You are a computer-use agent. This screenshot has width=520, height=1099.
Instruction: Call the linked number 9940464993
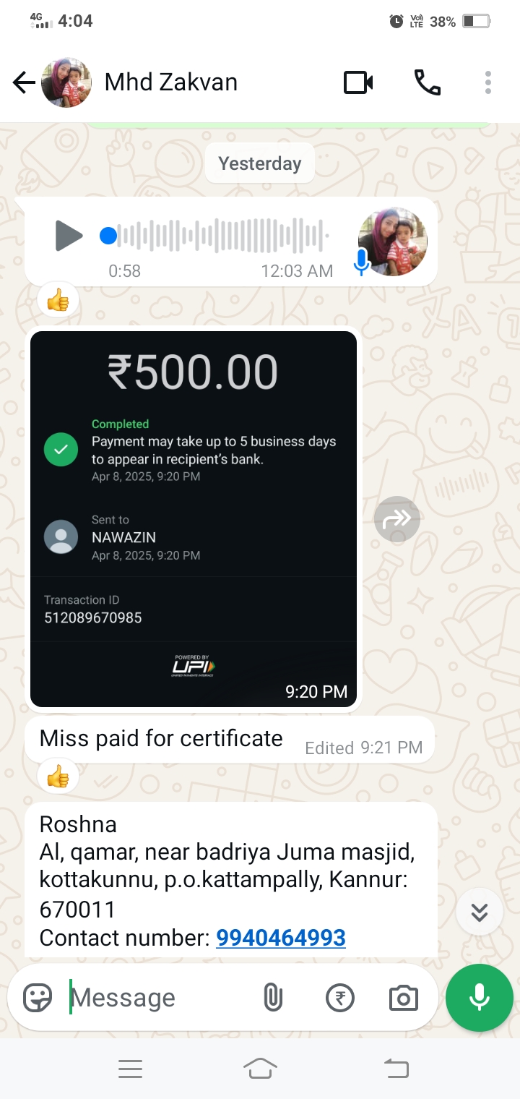click(x=281, y=938)
